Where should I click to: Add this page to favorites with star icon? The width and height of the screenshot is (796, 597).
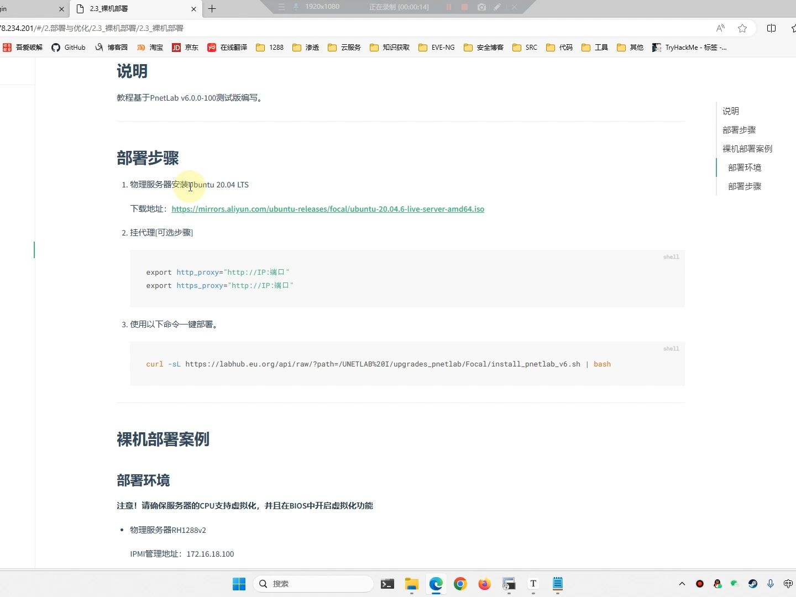[x=742, y=28]
